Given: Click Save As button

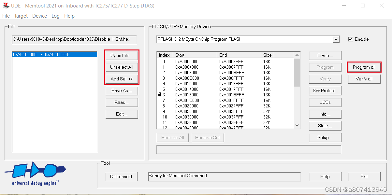Looking at the screenshot, I should (122, 91).
